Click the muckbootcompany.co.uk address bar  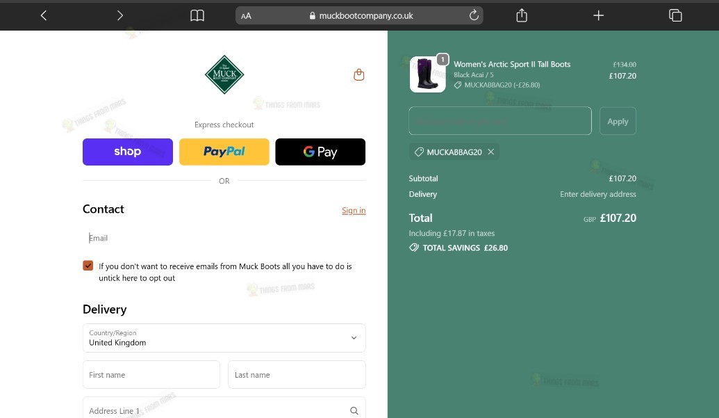pyautogui.click(x=359, y=15)
